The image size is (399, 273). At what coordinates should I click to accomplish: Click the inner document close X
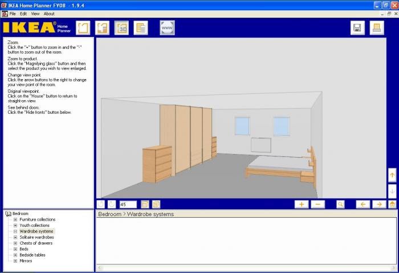point(396,14)
